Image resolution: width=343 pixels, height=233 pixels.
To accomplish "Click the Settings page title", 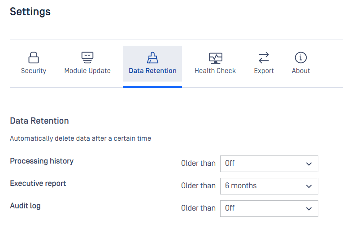I will tap(30, 12).
